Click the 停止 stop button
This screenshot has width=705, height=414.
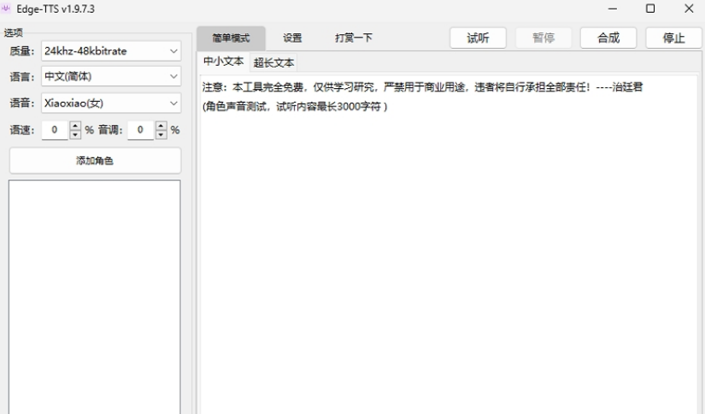tap(673, 38)
